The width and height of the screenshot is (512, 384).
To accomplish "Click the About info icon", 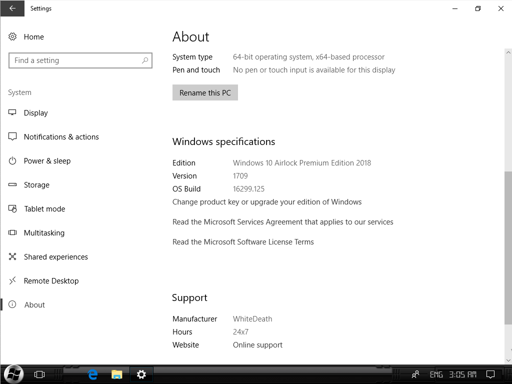I will tap(12, 304).
